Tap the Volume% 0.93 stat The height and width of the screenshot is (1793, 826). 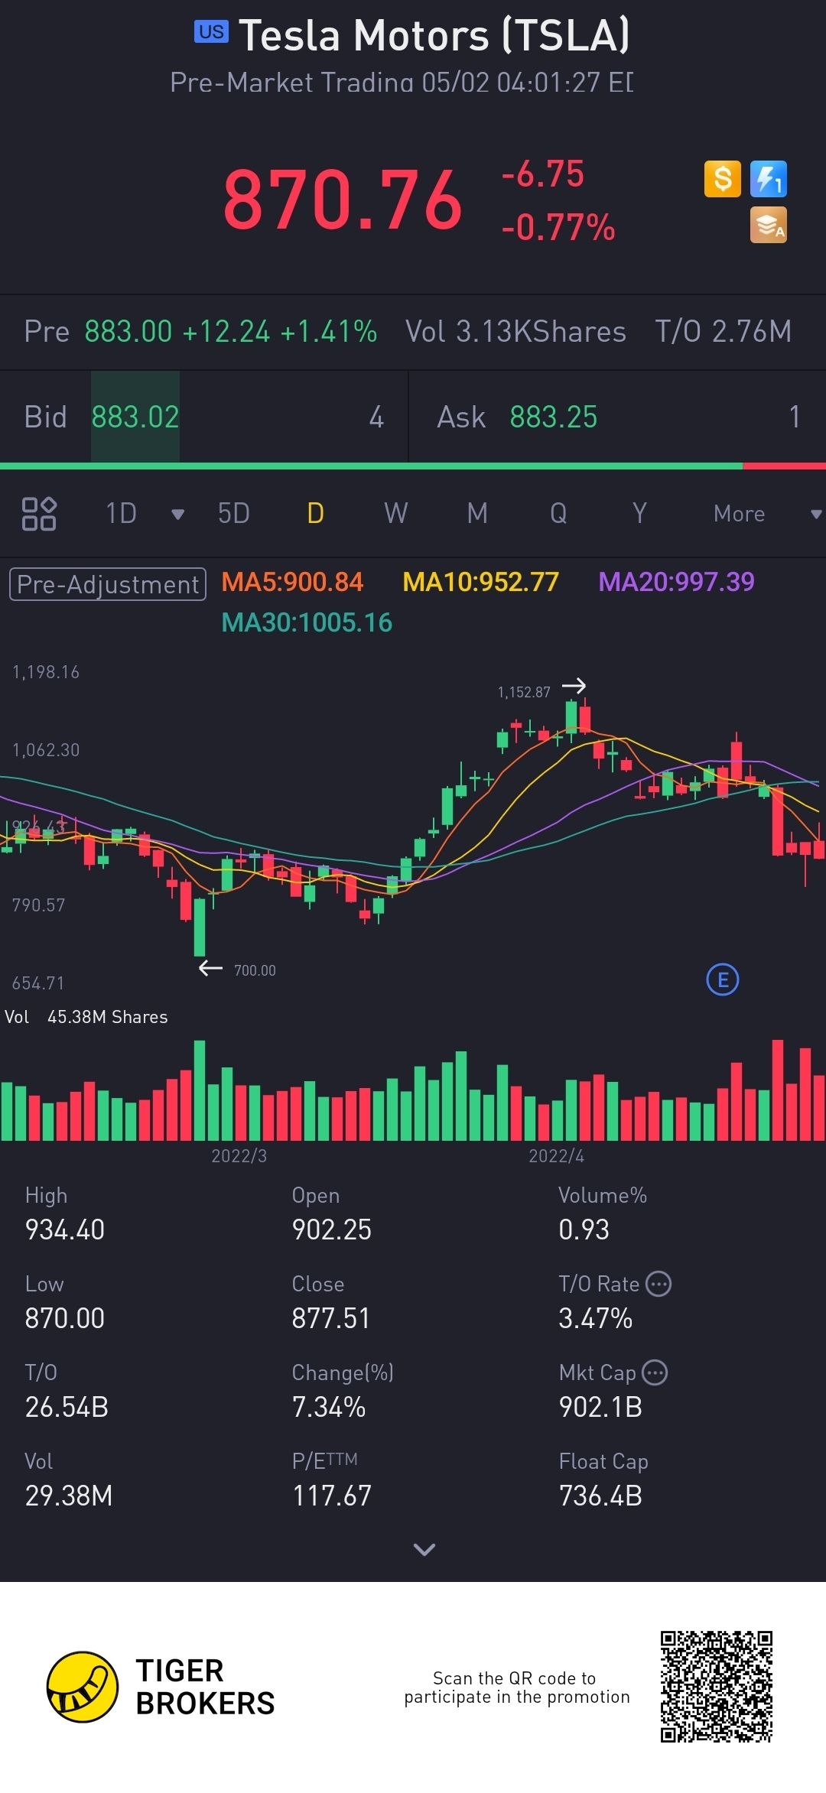click(x=603, y=1213)
